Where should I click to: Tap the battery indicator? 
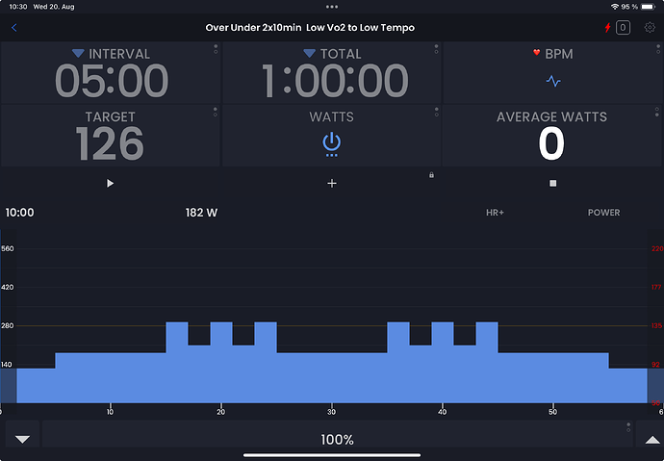(648, 7)
